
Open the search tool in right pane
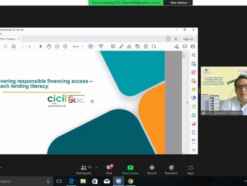click(193, 55)
